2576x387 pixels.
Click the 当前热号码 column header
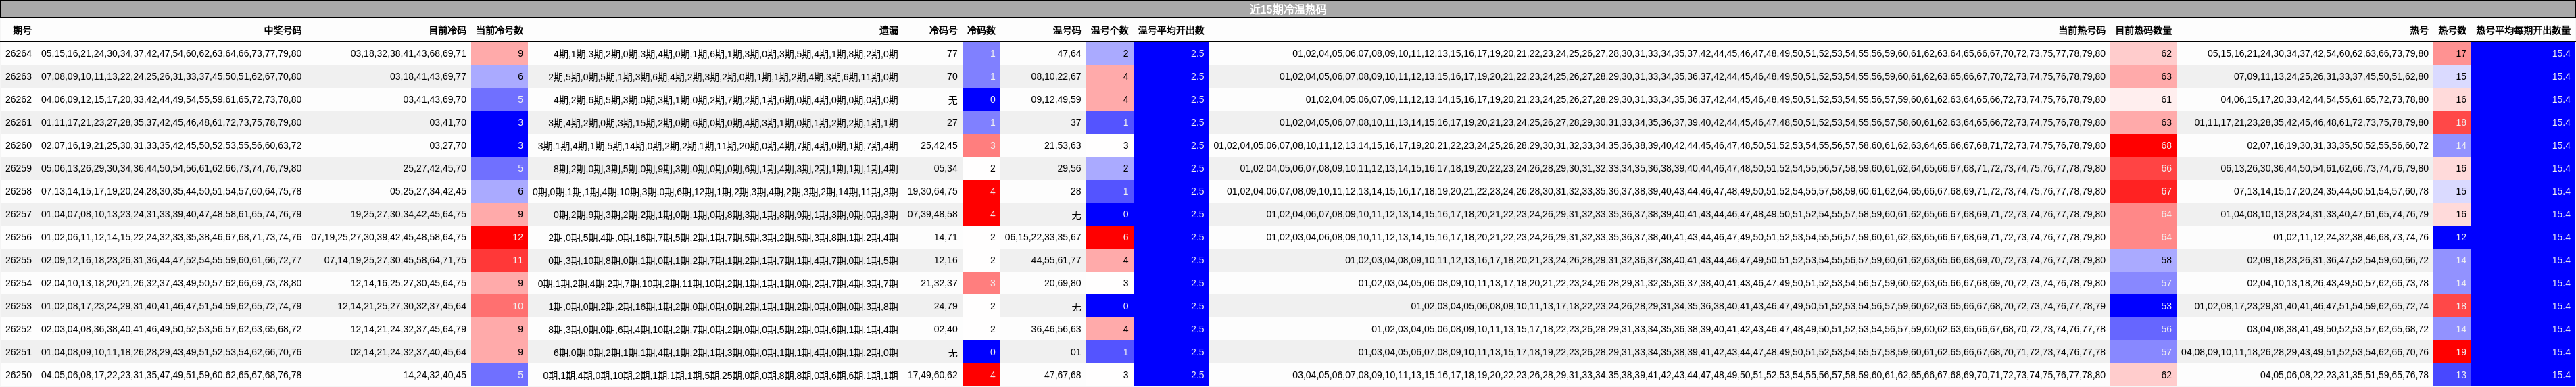tap(2081, 31)
